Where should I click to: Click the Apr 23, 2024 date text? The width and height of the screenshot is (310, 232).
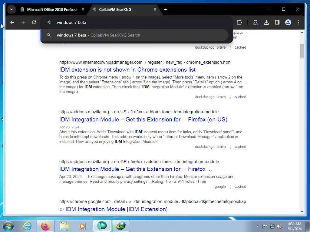(69, 127)
